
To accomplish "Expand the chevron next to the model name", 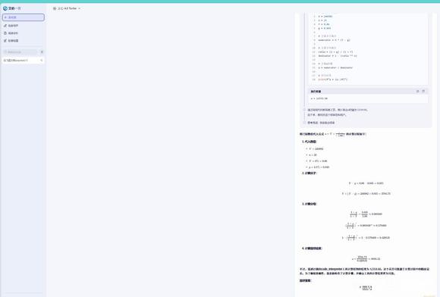I will tap(80, 8).
